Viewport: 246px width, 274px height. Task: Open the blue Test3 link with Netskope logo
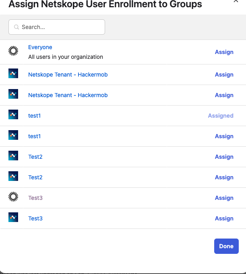tap(35, 218)
